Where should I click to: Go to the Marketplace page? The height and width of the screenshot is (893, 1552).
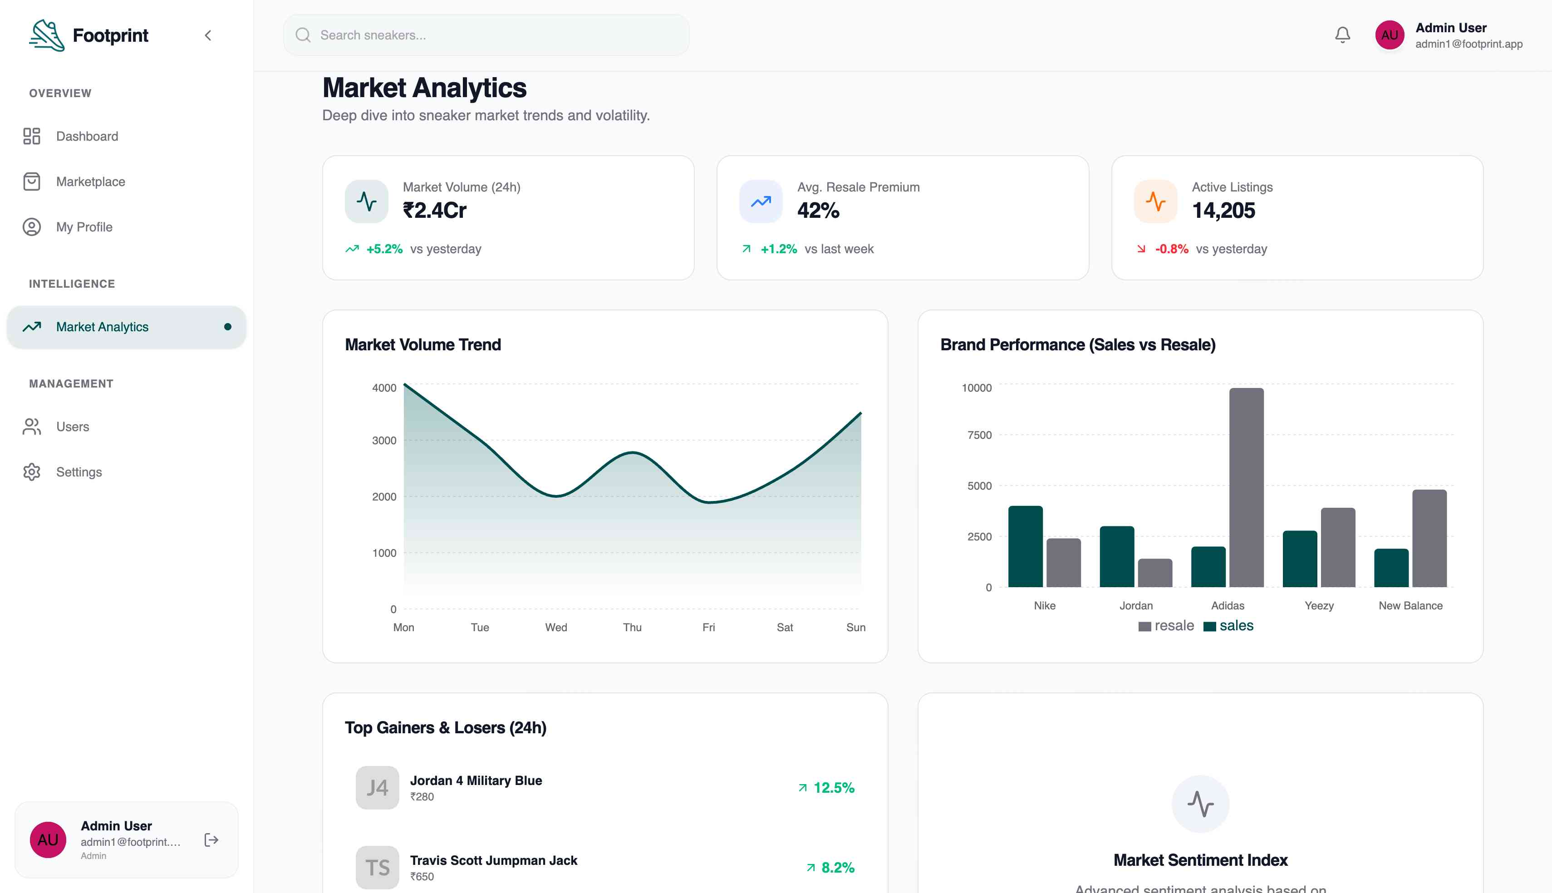pyautogui.click(x=90, y=182)
